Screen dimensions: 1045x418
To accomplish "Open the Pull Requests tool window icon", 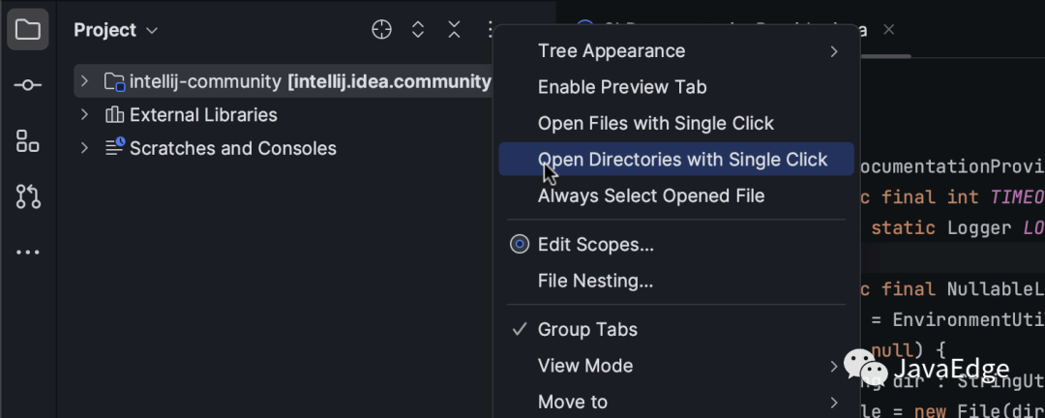I will (x=27, y=196).
